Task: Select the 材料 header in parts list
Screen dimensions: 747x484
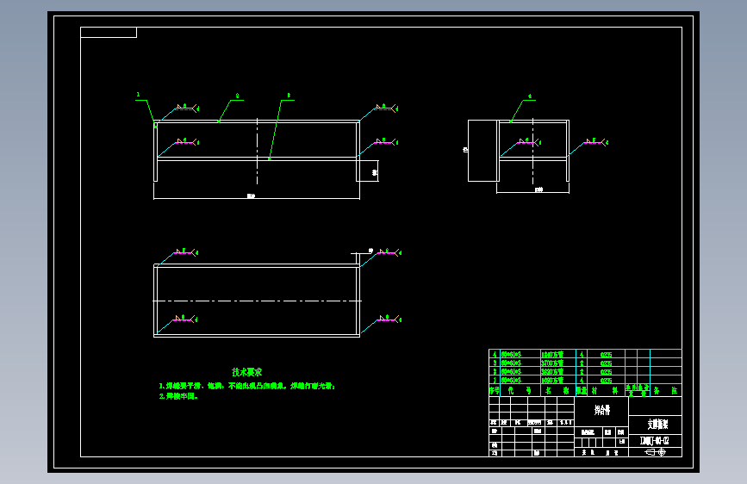Action: 605,391
